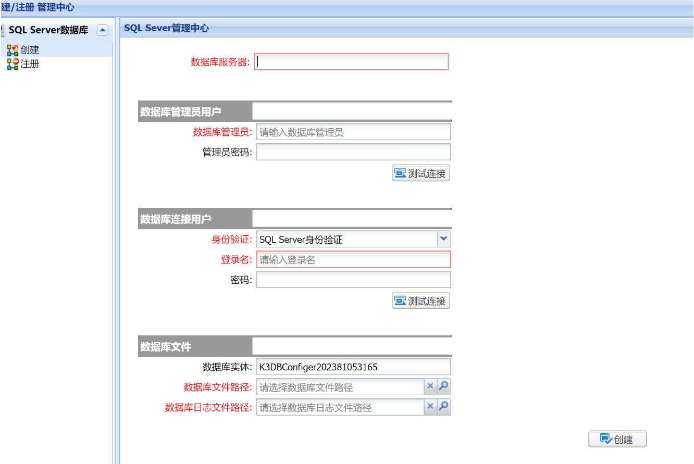Focus the 数据库服务器 input field

[x=351, y=62]
